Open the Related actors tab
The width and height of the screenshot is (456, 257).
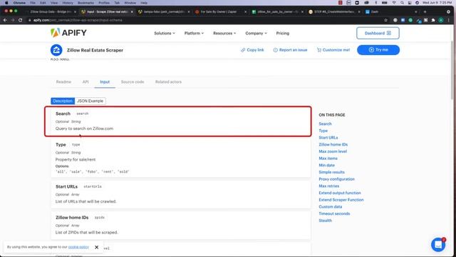click(x=168, y=82)
